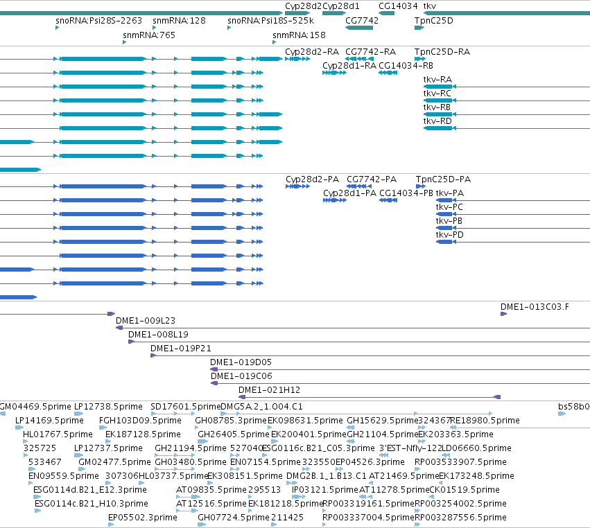Click the snmRNA:128 feature label

click(x=179, y=21)
